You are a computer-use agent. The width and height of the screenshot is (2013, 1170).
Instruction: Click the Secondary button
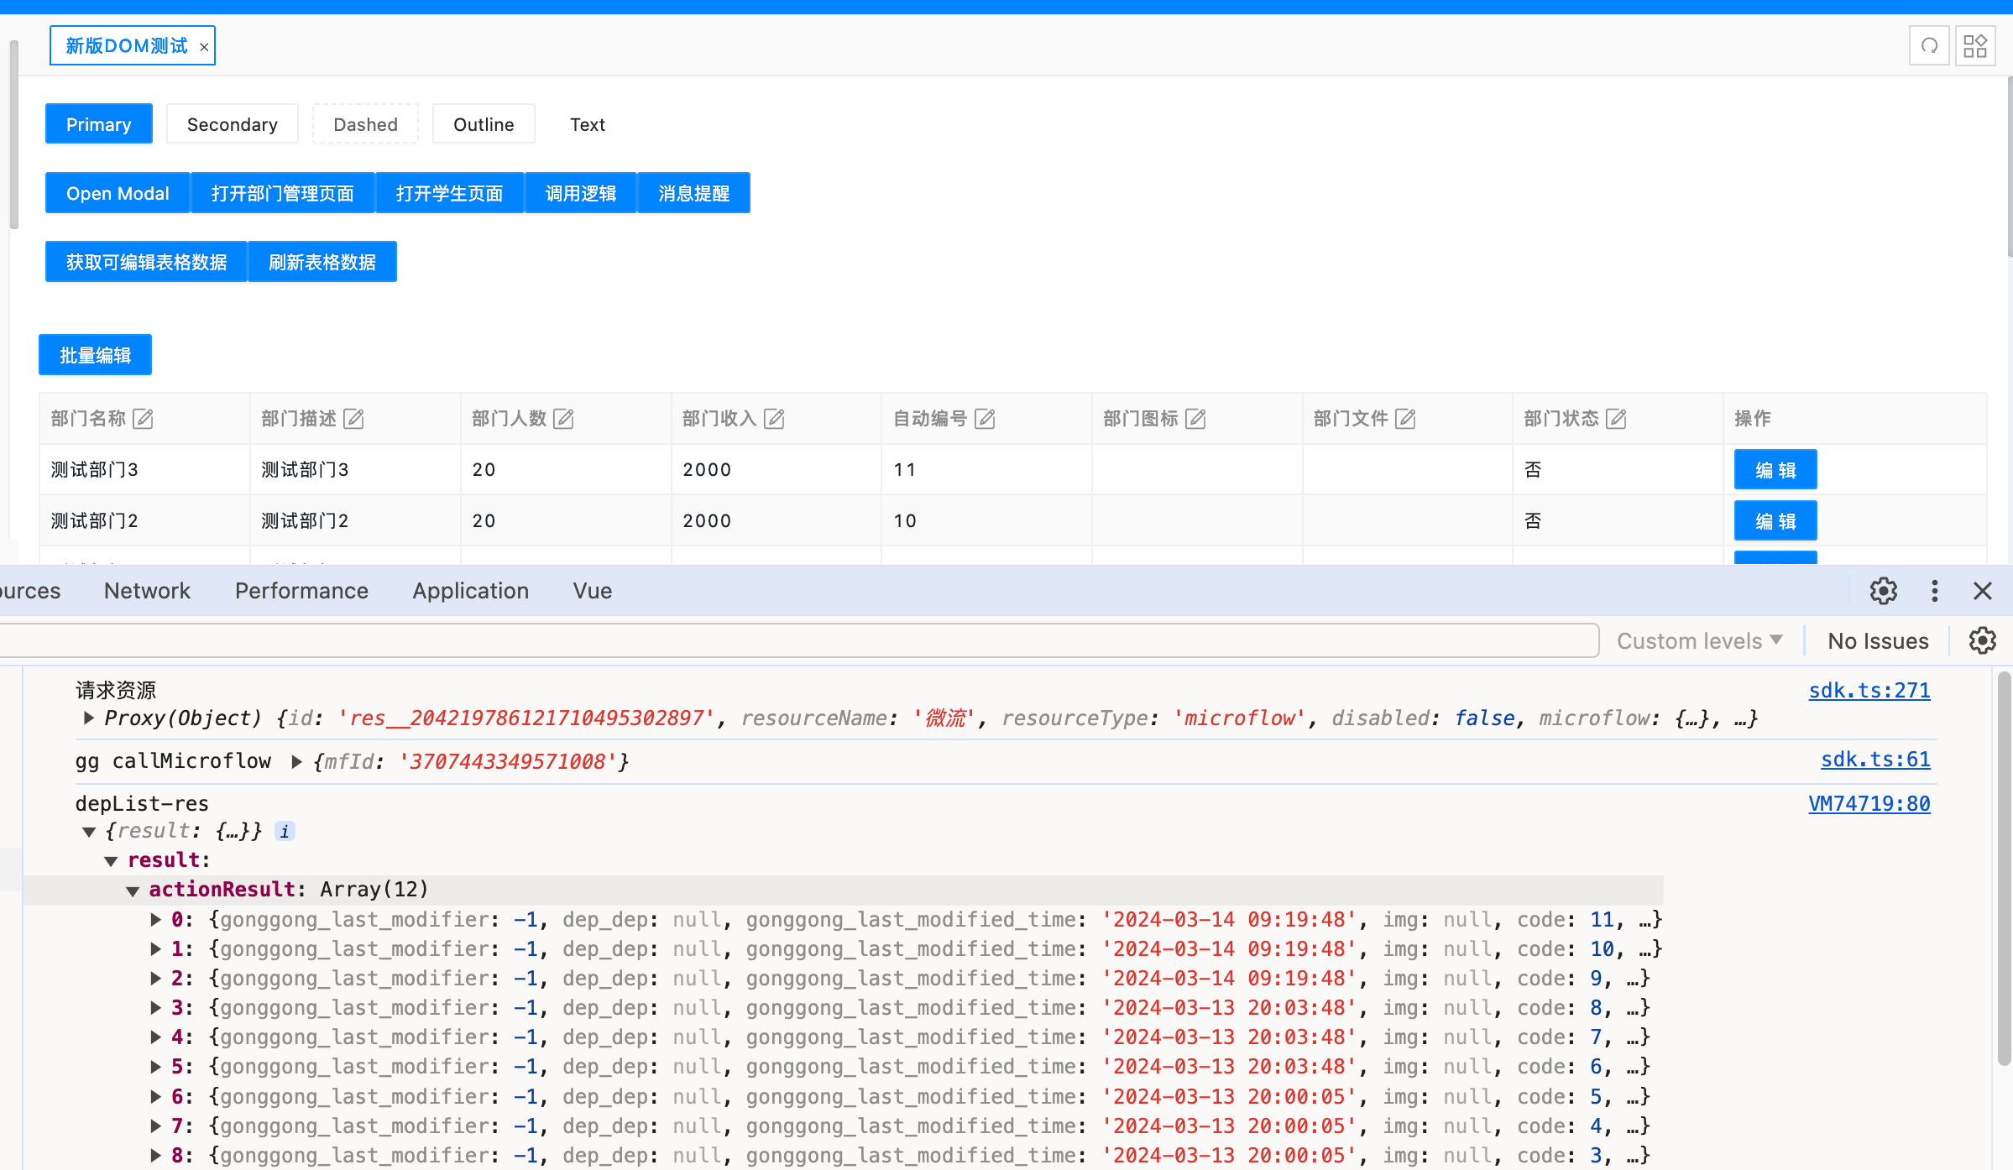click(x=233, y=124)
